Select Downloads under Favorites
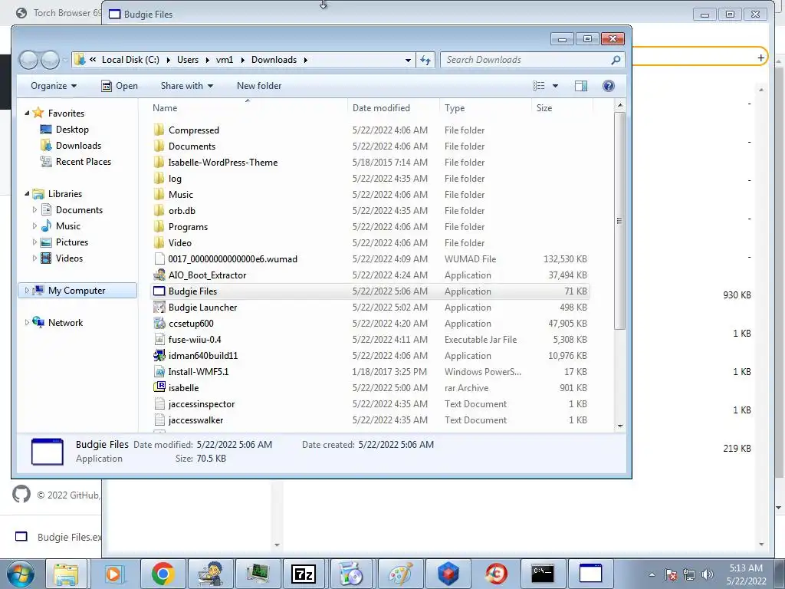 click(78, 146)
